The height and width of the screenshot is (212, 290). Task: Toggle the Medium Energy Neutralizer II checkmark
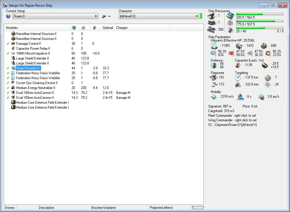click(8, 88)
